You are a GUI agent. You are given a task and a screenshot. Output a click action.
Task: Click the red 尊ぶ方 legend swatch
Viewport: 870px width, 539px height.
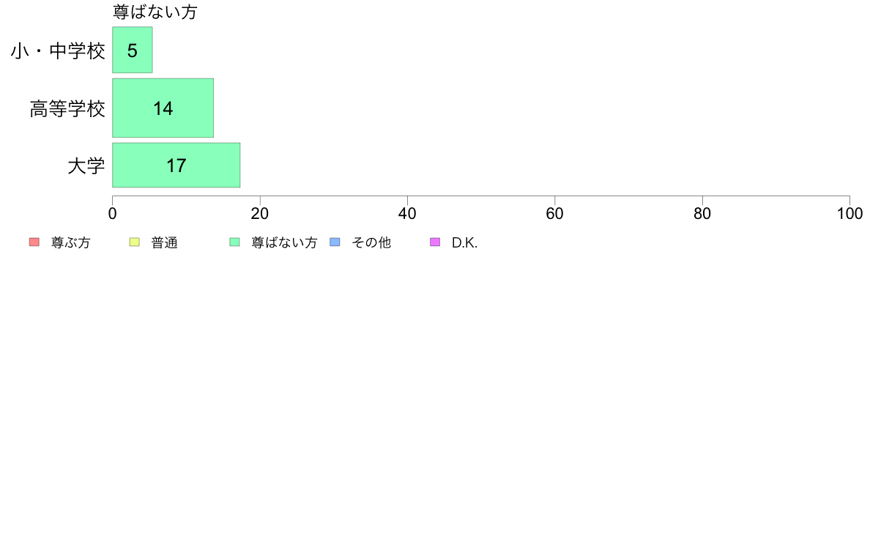pyautogui.click(x=34, y=242)
